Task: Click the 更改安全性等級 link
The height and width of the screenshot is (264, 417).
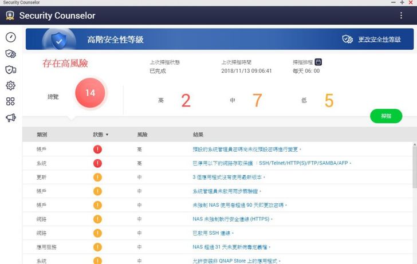Action: 379,40
